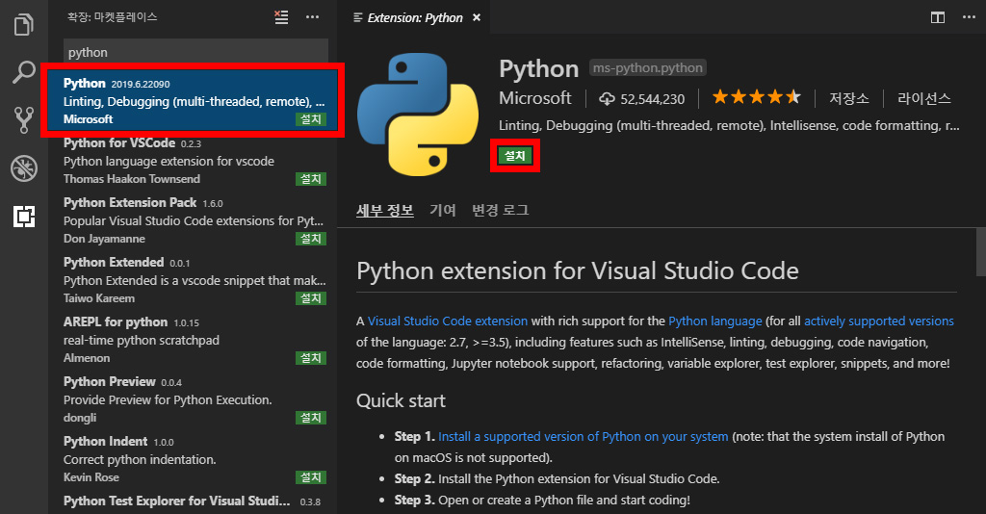Open 저장소 repository link

(849, 98)
